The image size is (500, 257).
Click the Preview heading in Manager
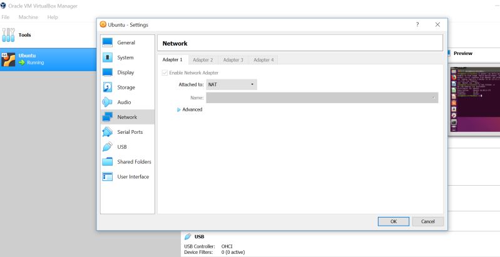click(x=463, y=54)
